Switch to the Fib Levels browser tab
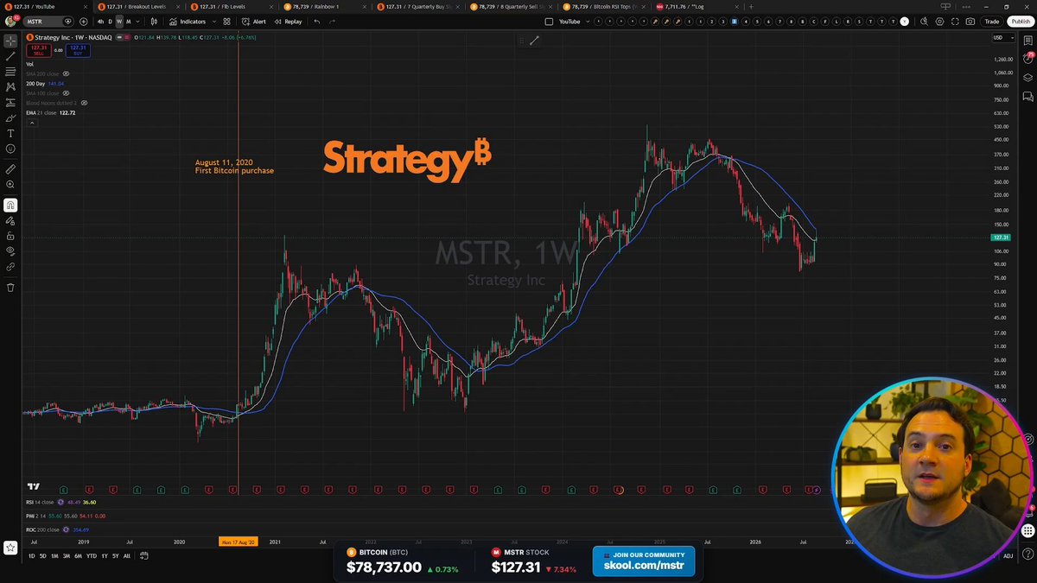 (x=232, y=6)
